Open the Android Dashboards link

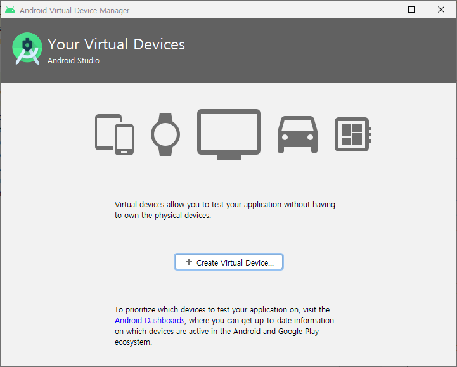click(150, 320)
